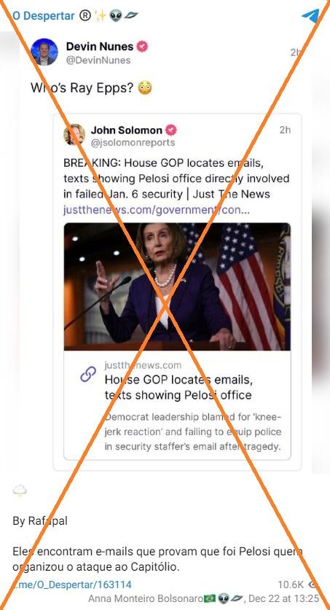Open the @jsolomonreports handle
Viewport: 330px width, 610px height.
pyautogui.click(x=133, y=143)
